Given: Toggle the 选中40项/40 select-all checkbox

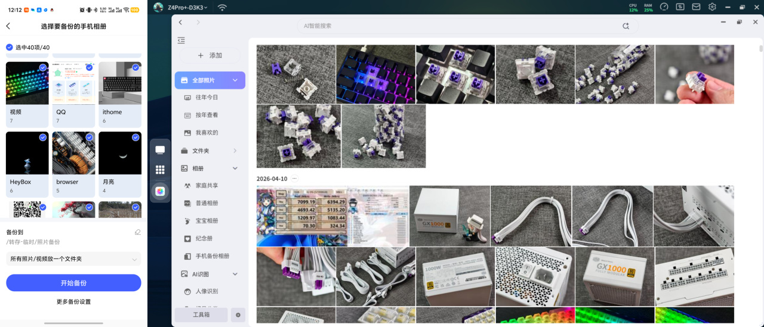Looking at the screenshot, I should pos(9,47).
